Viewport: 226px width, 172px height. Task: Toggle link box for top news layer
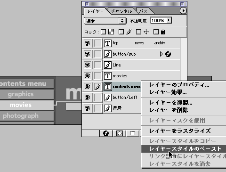97,43
